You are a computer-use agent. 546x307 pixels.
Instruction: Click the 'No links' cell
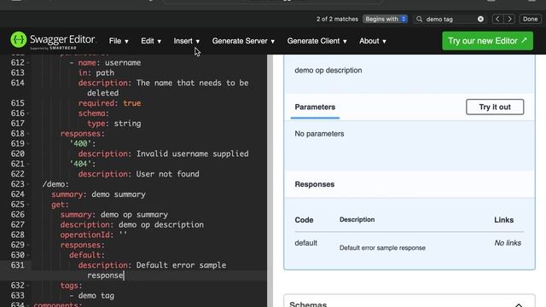click(x=508, y=243)
